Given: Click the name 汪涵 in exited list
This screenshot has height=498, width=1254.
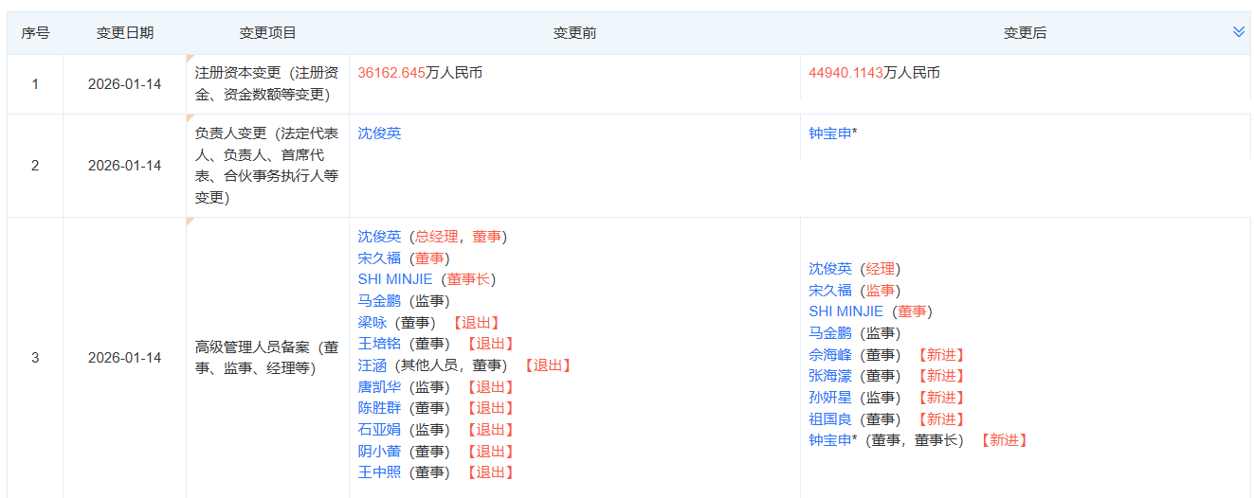Looking at the screenshot, I should pos(373,365).
